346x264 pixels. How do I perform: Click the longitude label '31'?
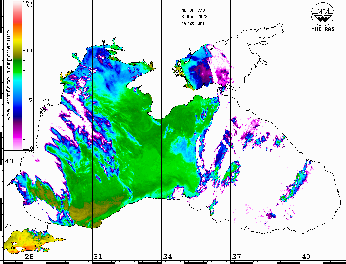(98, 257)
